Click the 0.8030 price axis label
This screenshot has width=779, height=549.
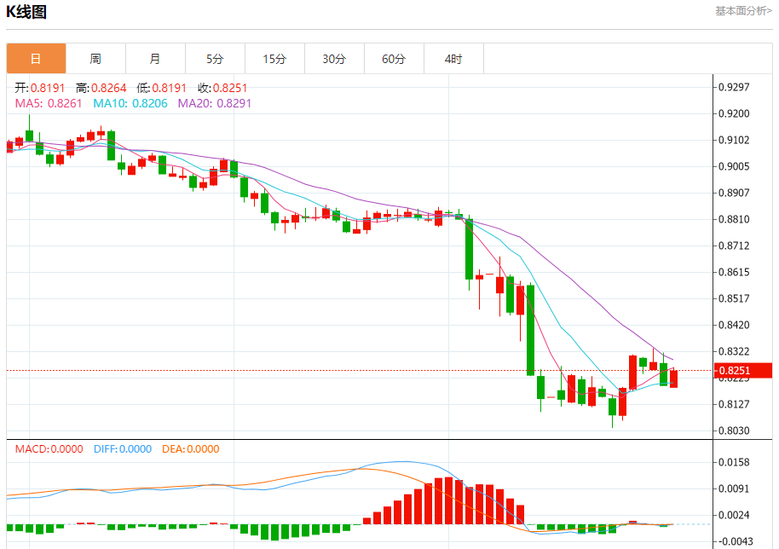[734, 431]
